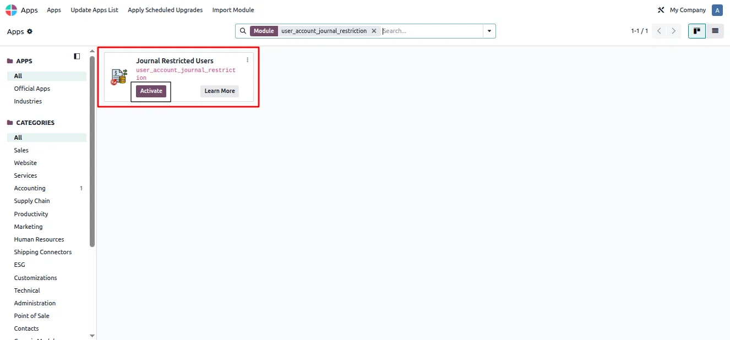
Task: Click Import Module menu
Action: point(233,10)
